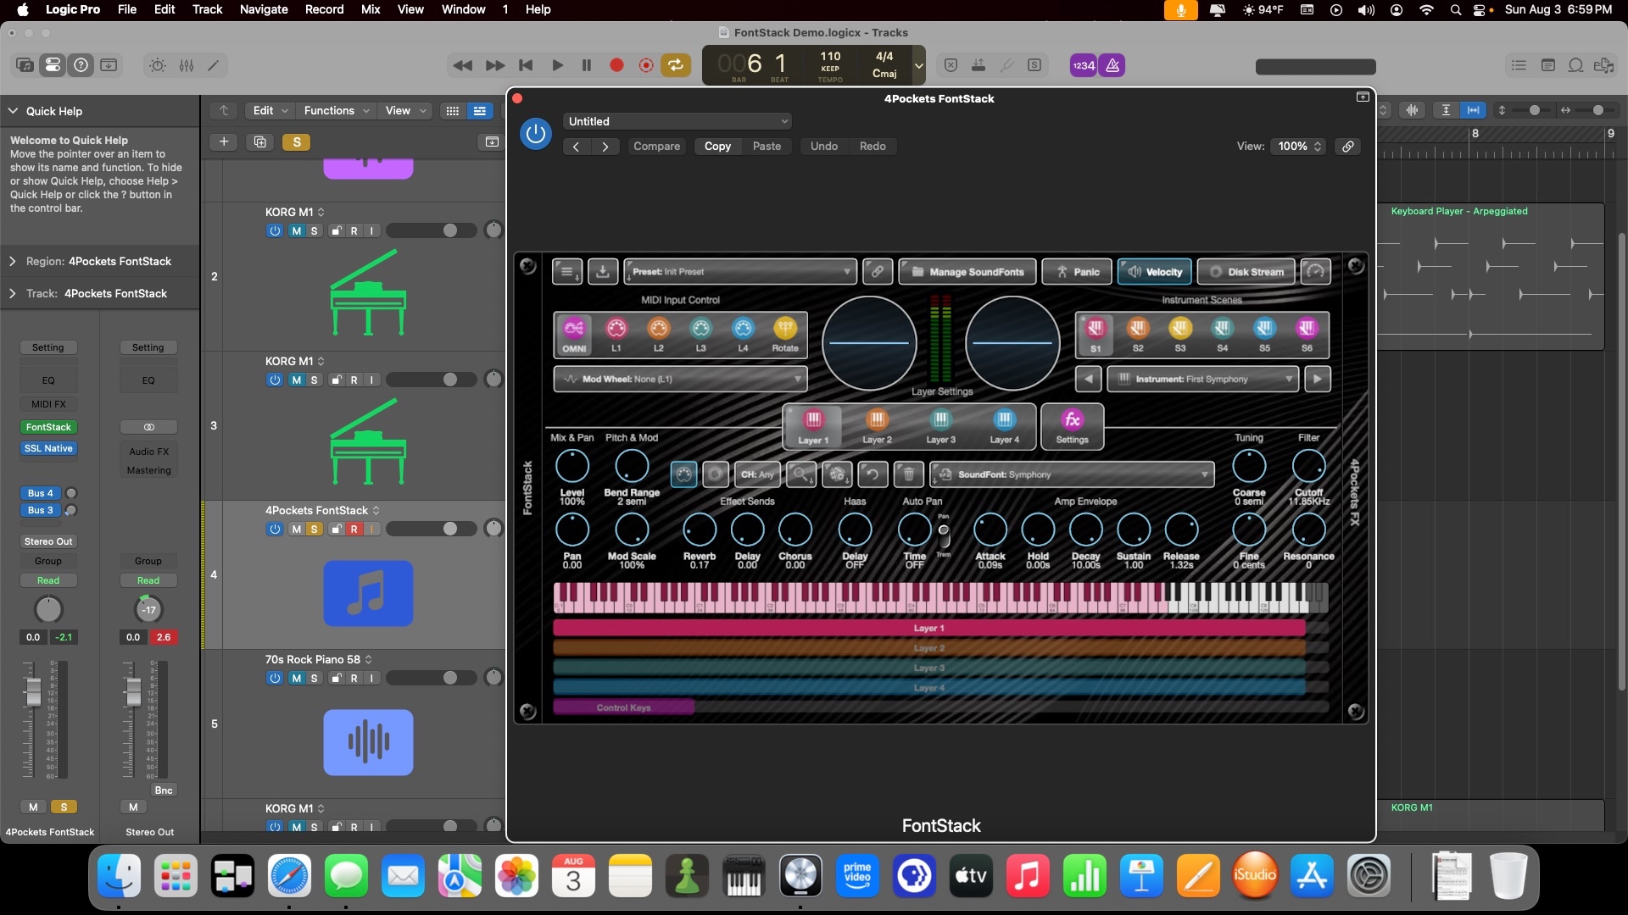The width and height of the screenshot is (1628, 915).
Task: Open the FontStack fx Settings
Action: (x=1072, y=425)
